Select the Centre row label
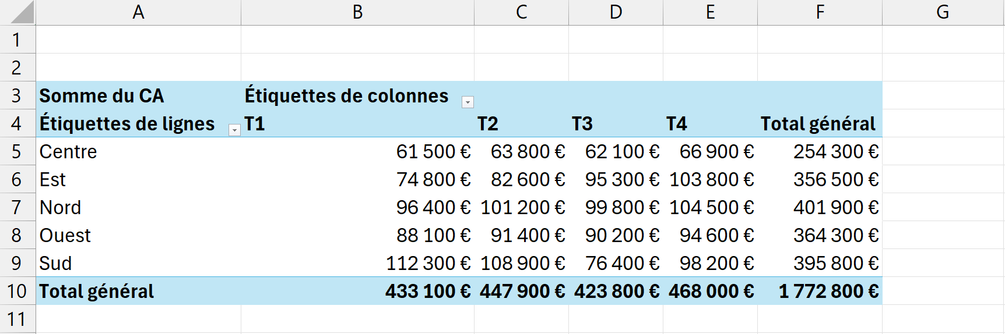 point(139,151)
